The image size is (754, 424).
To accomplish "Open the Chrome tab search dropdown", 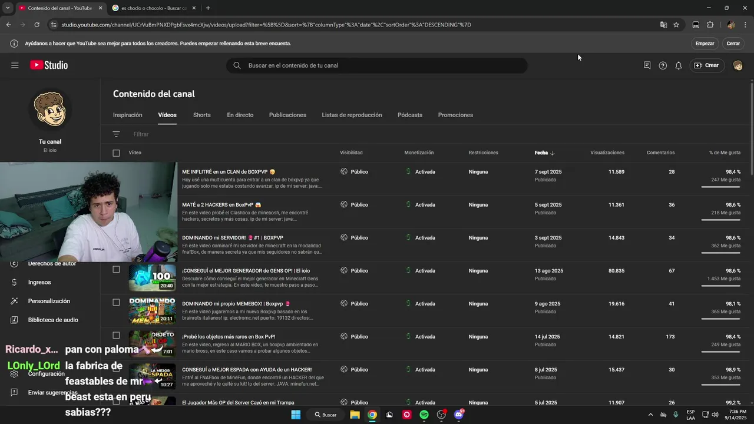I will [x=8, y=8].
